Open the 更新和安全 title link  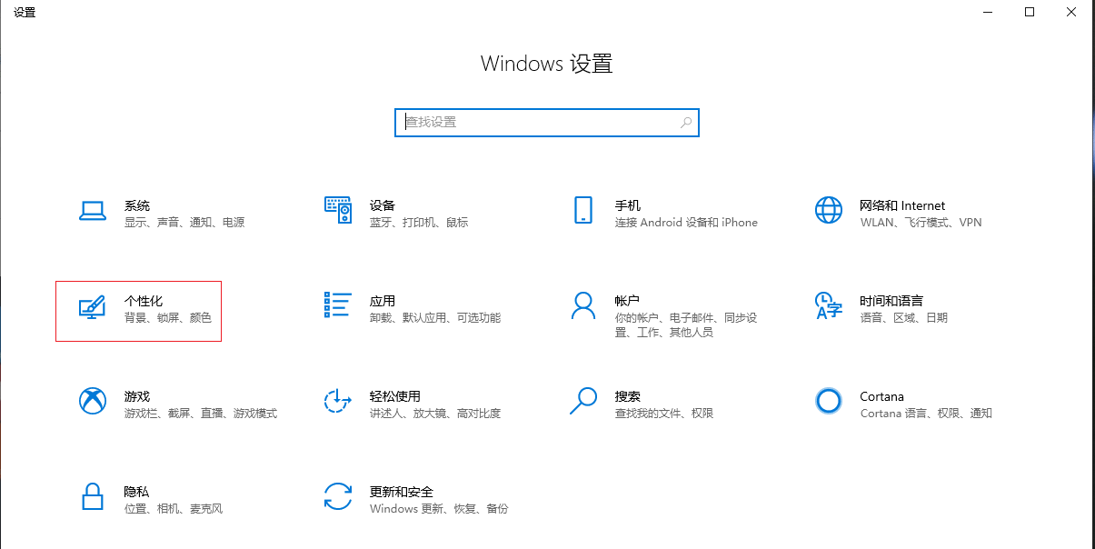(401, 492)
